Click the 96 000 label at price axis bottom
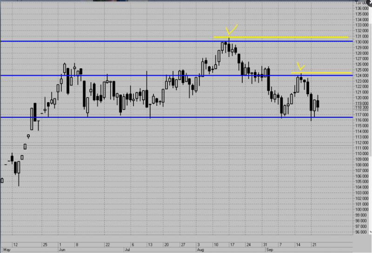This screenshot has height=253, width=372. [361, 232]
